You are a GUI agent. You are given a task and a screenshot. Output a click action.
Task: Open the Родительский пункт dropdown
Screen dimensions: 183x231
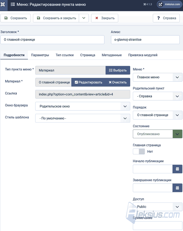(158, 96)
